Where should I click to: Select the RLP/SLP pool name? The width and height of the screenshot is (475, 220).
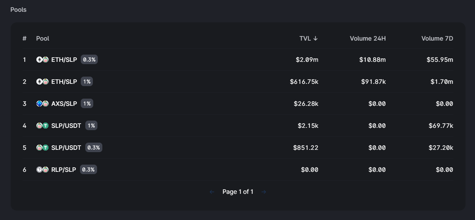point(64,170)
